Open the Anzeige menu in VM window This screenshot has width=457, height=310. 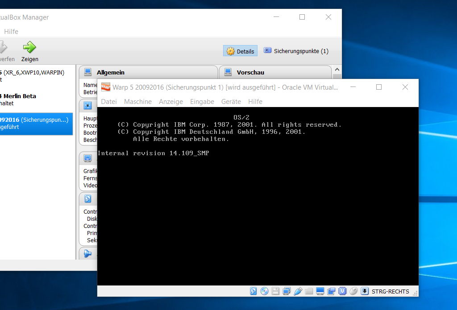click(171, 102)
